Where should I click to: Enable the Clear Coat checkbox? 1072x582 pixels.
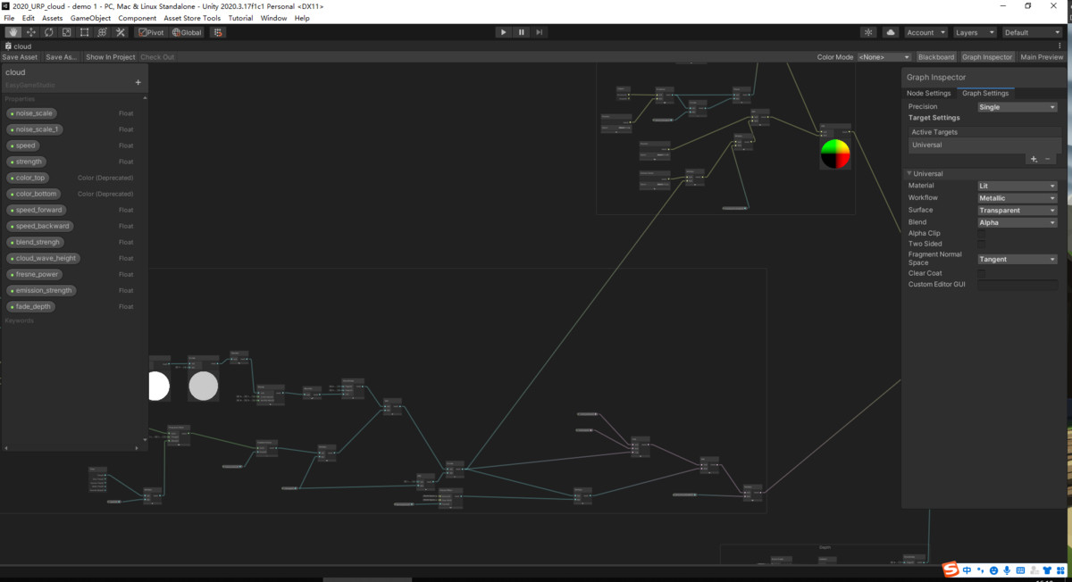[982, 273]
